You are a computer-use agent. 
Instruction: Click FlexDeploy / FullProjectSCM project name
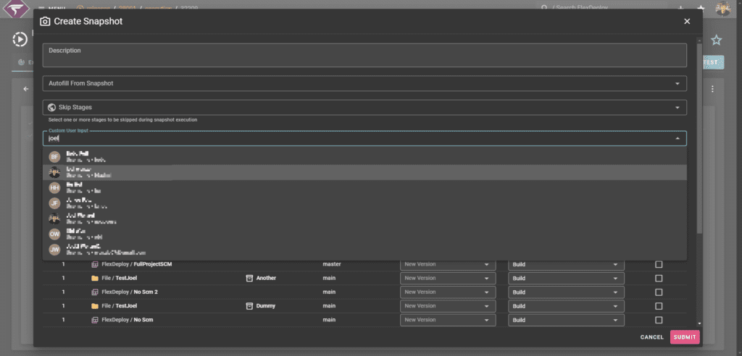137,264
